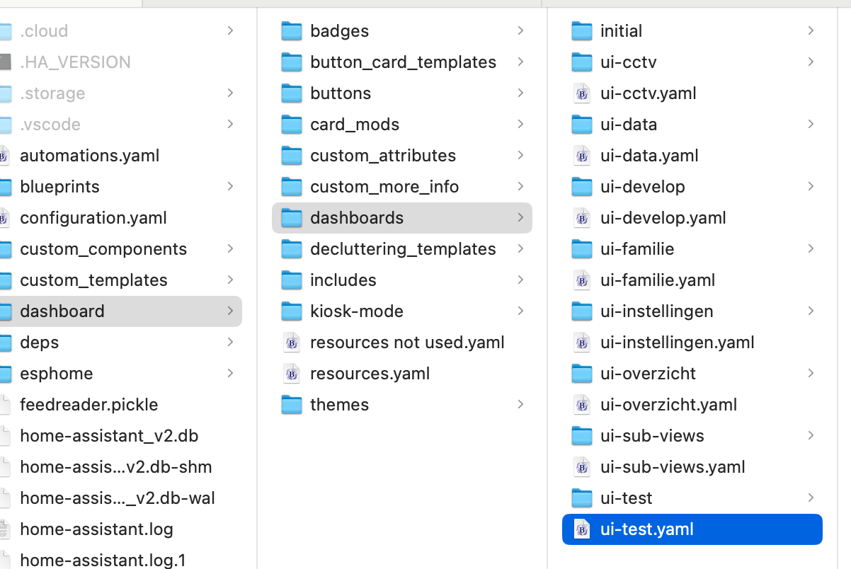Select the configuration.yaml file name

click(93, 218)
